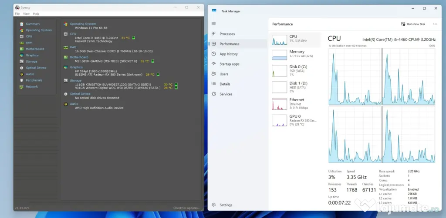Click Kingston SSD temperature indicator icon
Viewport: 446px width, 218px height.
point(176,84)
